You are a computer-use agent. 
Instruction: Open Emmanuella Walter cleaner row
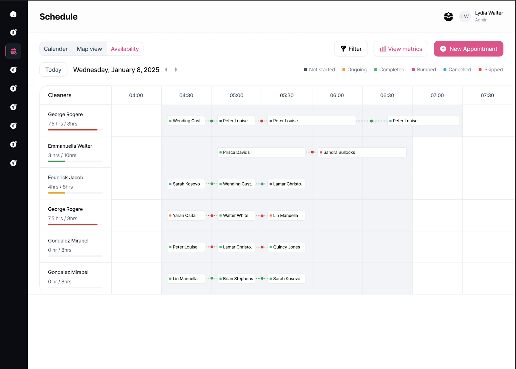pos(75,152)
